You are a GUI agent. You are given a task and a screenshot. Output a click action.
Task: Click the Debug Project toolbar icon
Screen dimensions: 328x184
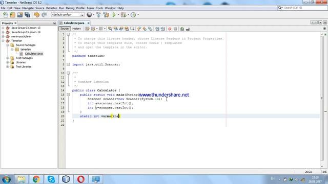pyautogui.click(x=124, y=15)
